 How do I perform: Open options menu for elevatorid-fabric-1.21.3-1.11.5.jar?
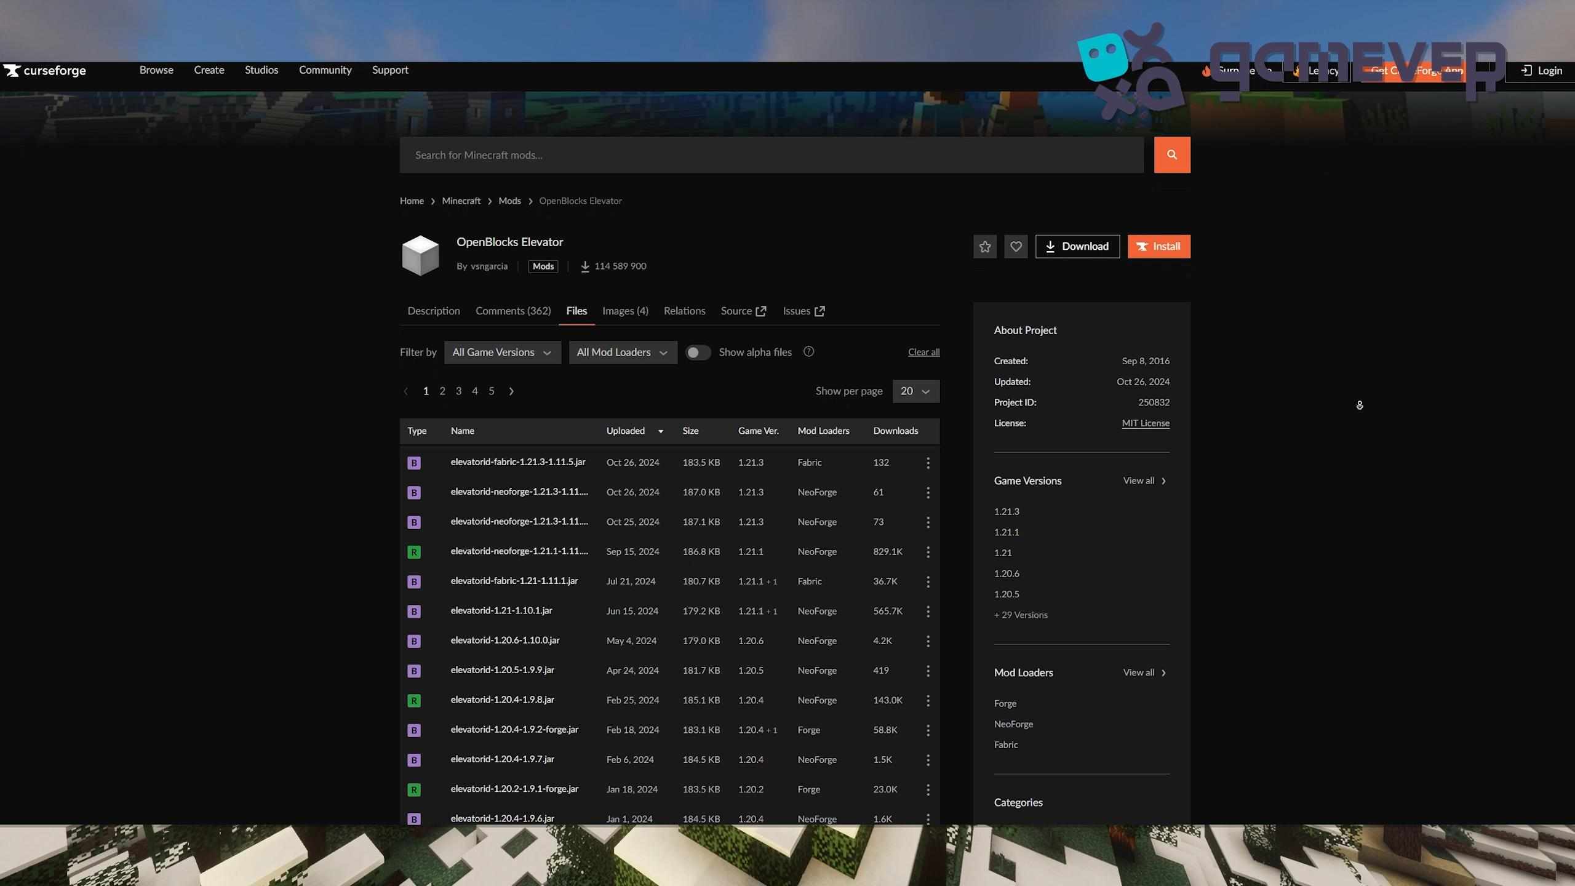click(x=928, y=463)
